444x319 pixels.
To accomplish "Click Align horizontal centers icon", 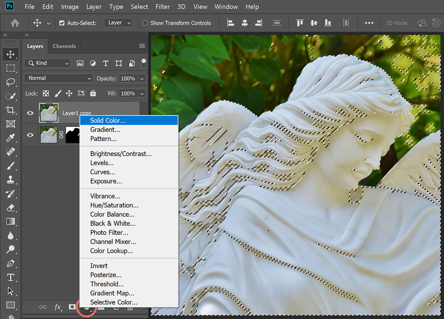I will tap(245, 23).
